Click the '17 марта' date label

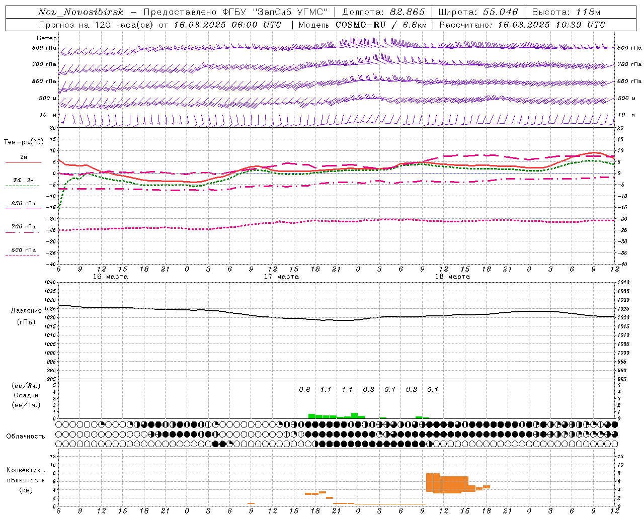point(282,277)
